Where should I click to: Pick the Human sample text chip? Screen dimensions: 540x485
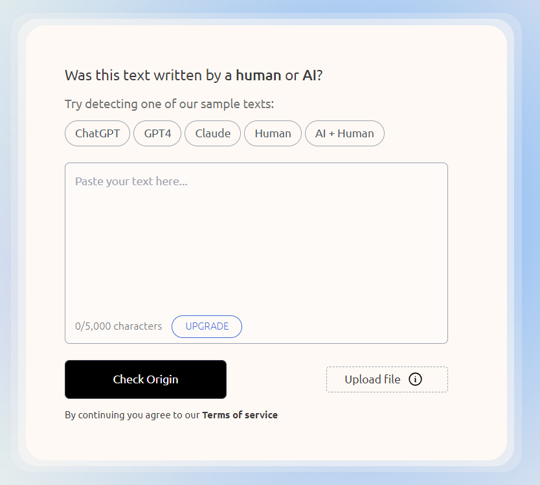(273, 133)
